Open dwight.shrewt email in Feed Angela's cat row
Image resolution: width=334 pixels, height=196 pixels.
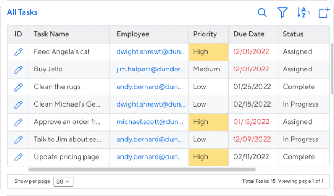click(x=151, y=52)
